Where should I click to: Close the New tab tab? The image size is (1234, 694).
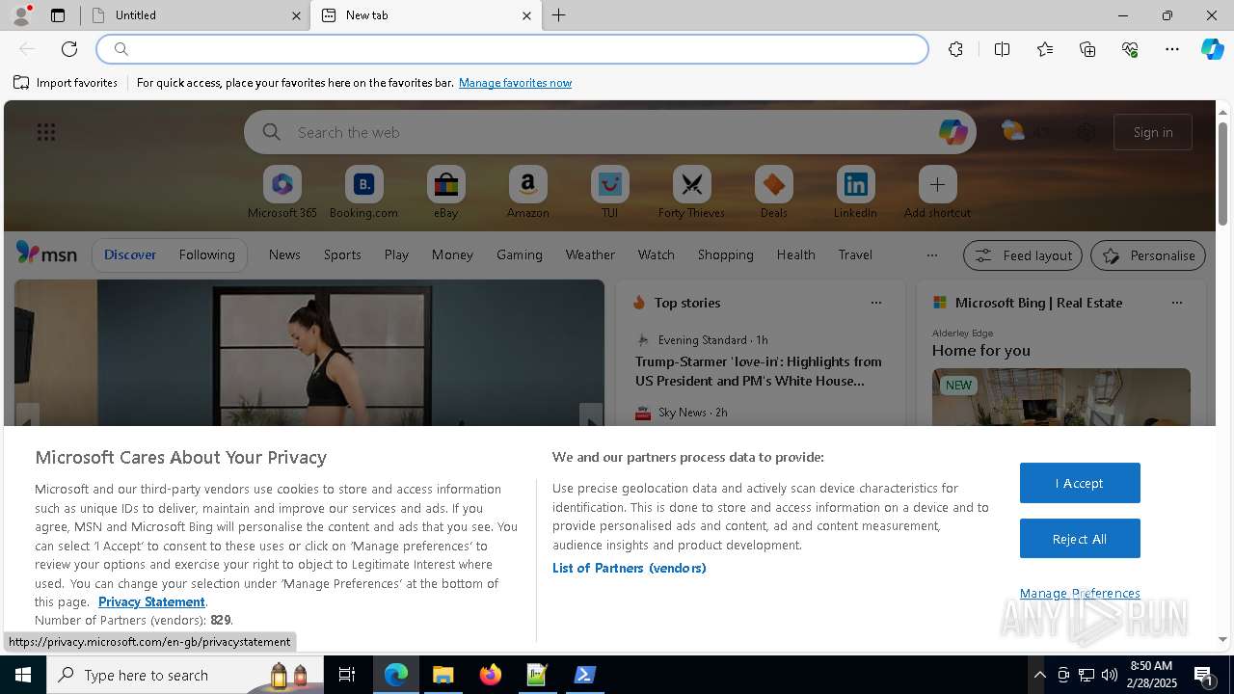coord(526,15)
